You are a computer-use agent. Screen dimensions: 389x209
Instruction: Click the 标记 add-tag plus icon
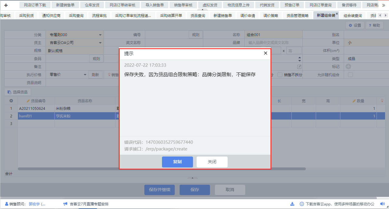click(348, 66)
